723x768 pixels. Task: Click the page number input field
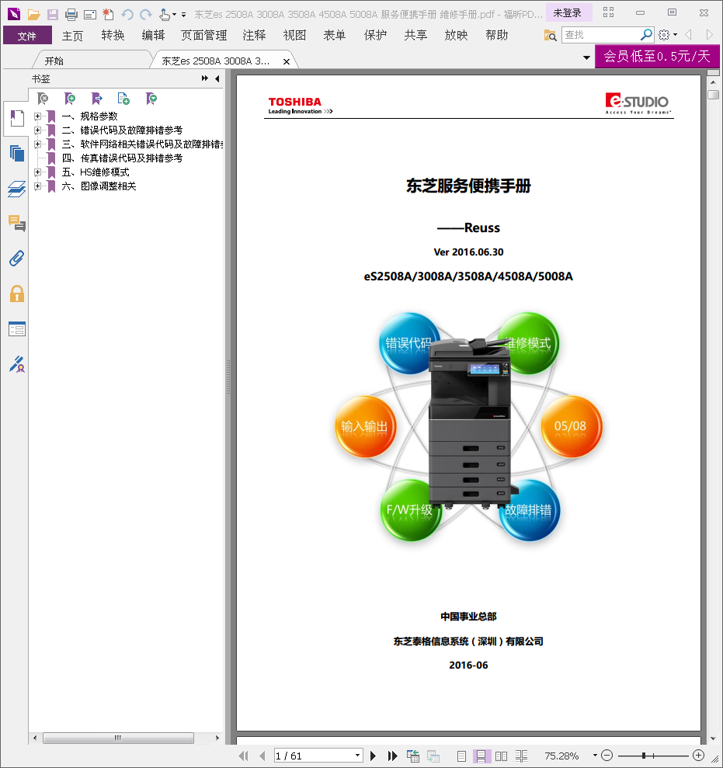[314, 756]
